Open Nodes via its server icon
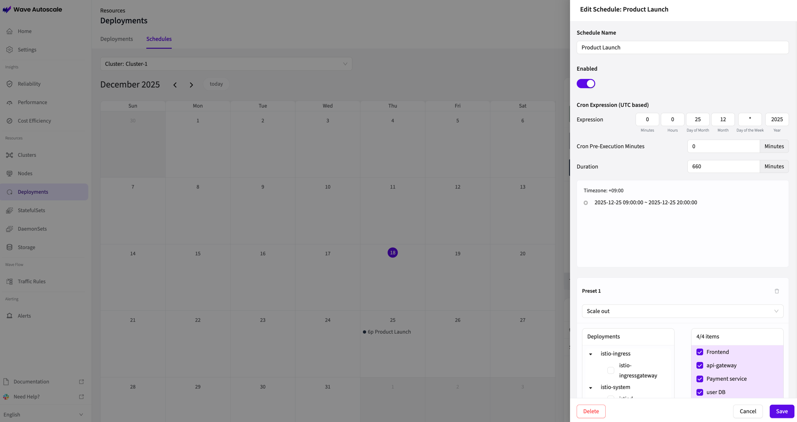797x422 pixels. 10,173
